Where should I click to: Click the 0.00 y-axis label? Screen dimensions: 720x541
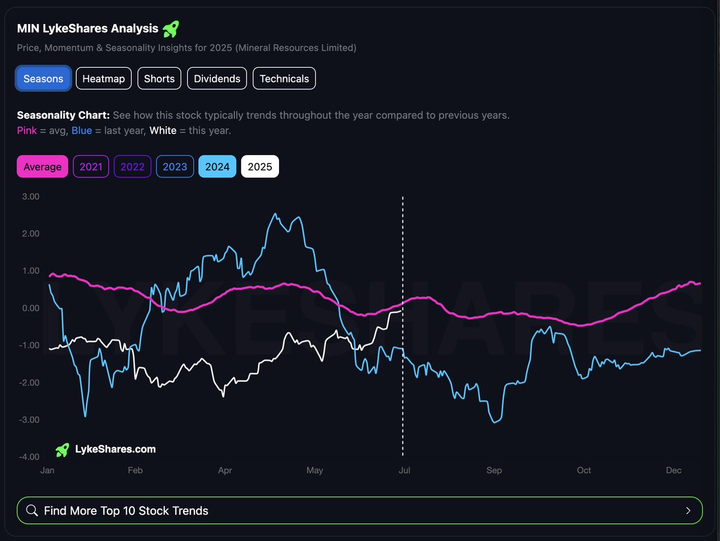click(x=31, y=308)
